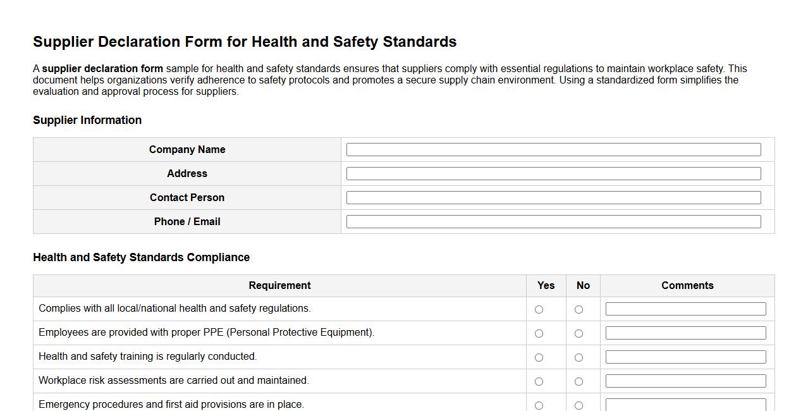Select No for workplace risk assessments maintained
Viewport: 808px width, 411px height.
[x=578, y=381]
